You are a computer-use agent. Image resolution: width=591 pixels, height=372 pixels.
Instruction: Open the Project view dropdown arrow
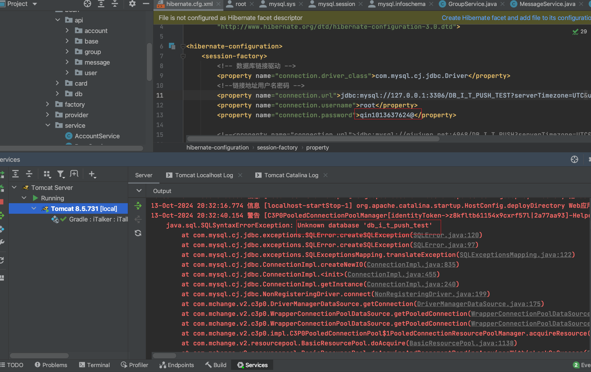click(x=34, y=4)
